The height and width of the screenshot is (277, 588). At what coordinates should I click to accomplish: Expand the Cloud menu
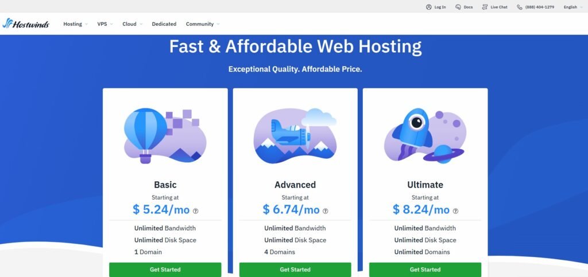(133, 24)
